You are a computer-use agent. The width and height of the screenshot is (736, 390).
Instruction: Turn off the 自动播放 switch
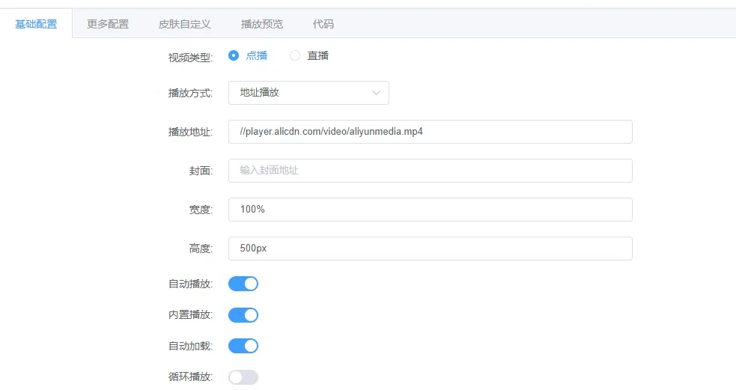(243, 284)
